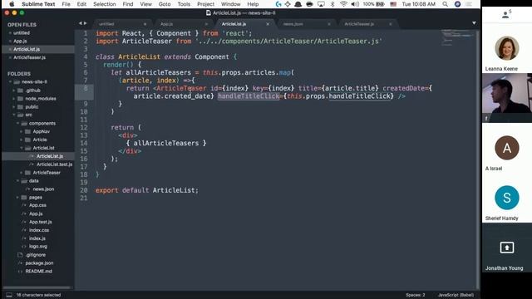Open App.test.js in the sidebar
Screen dimensions: 532x299
pos(41,222)
